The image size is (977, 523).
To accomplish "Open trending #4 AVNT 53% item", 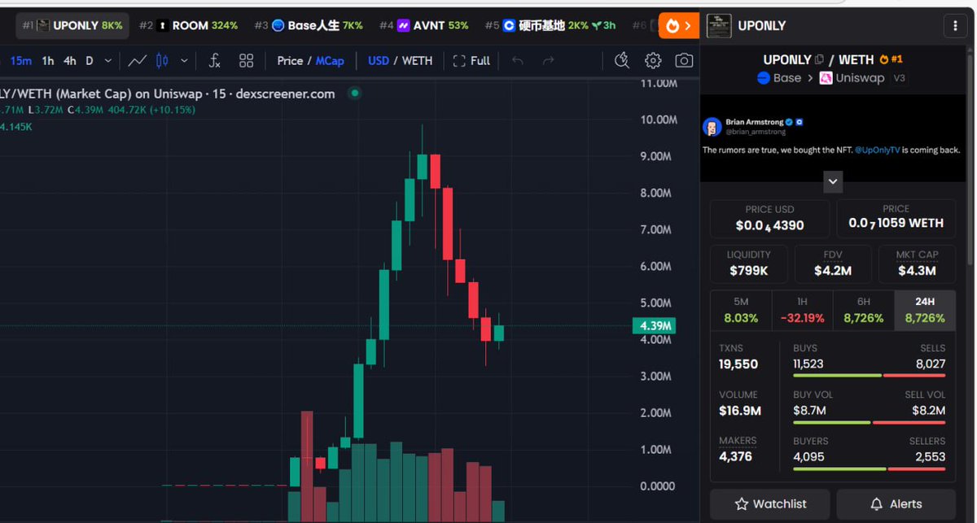I will click(x=423, y=25).
